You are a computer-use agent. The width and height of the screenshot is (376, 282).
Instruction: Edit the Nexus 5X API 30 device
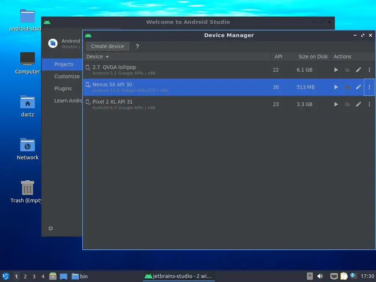click(358, 87)
